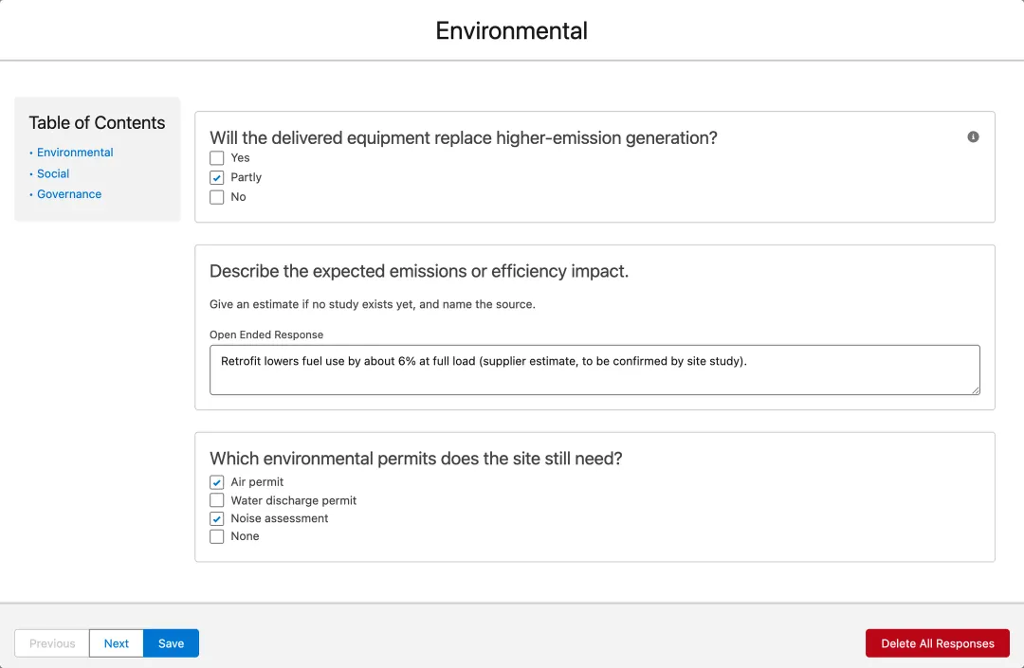Go to Environmental in Table of Contents
Screen dimensions: 1024x668
pos(75,152)
